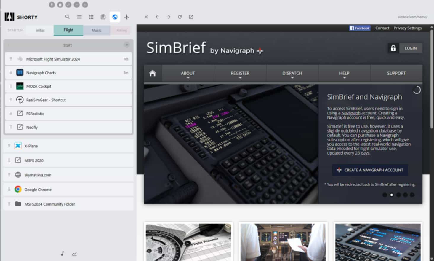Click the drag handle of MSFS 2020 row
The image size is (434, 261).
point(9,160)
